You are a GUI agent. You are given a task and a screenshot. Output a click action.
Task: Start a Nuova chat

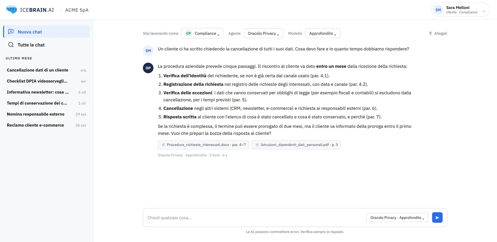[x=47, y=32]
